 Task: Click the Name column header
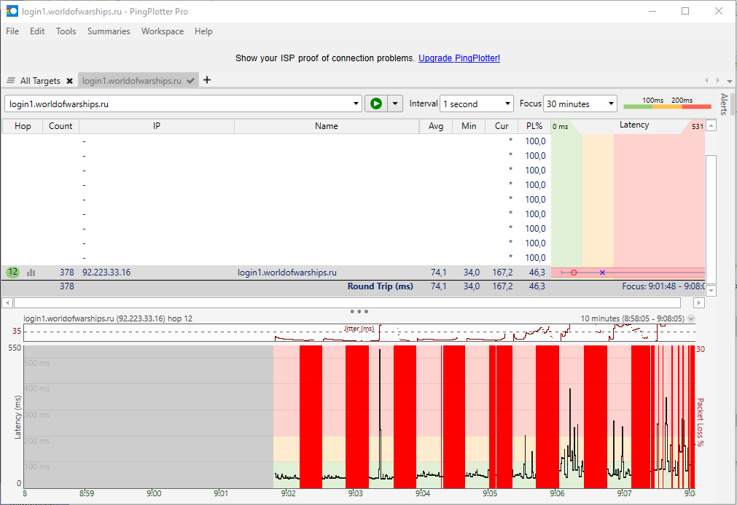[x=327, y=126]
